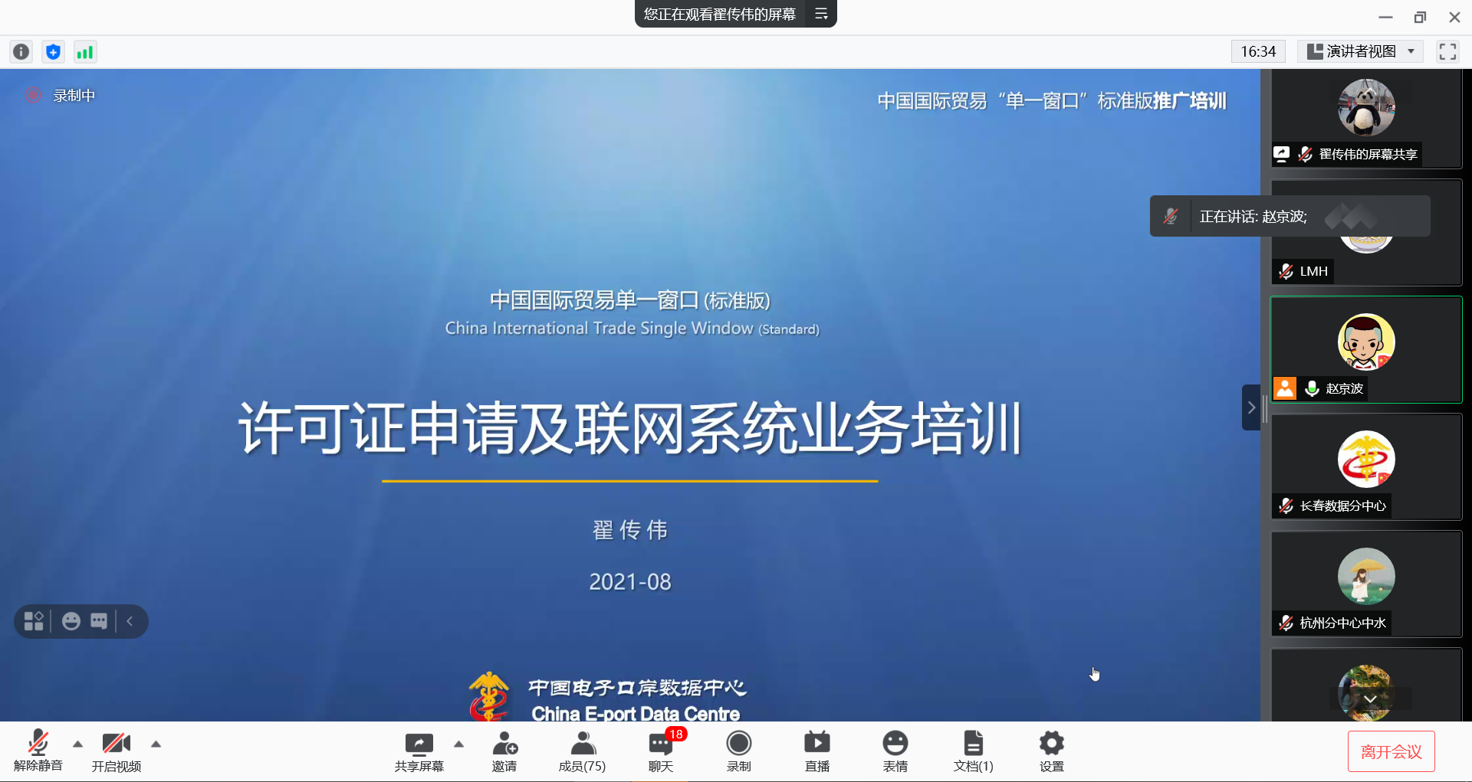
Task: Click the 16:34 meeting timer
Action: tap(1258, 51)
